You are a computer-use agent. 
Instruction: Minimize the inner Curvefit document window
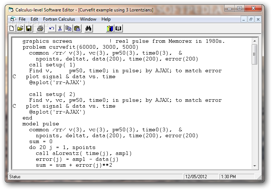[x=244, y=19]
